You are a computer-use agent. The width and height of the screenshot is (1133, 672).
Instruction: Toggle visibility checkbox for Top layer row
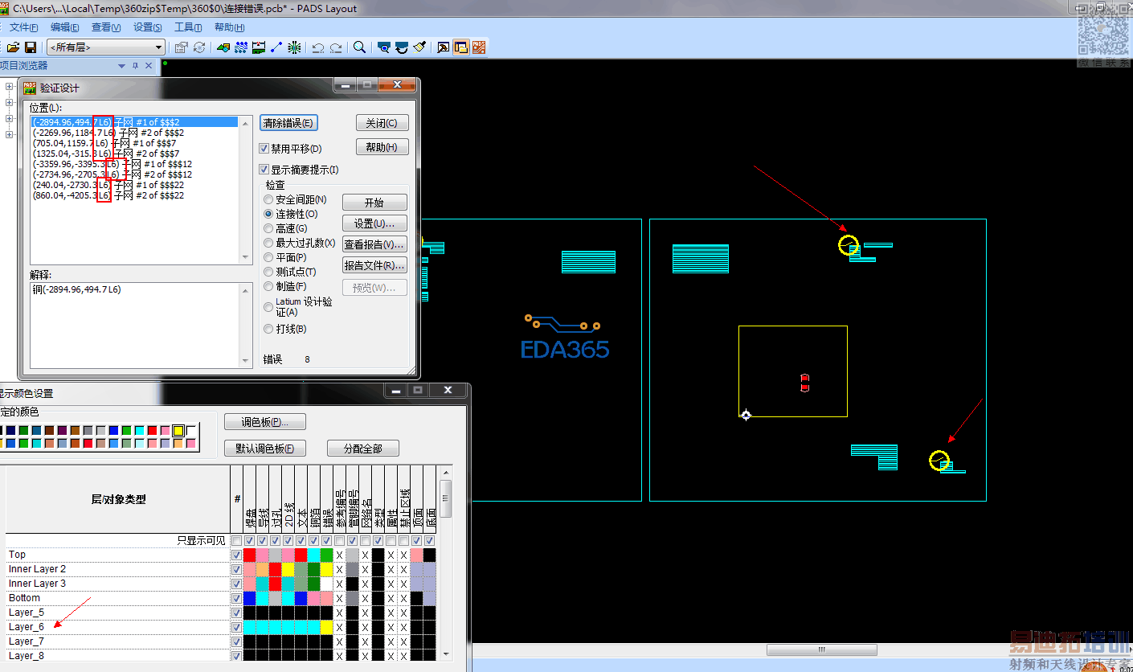tap(236, 555)
